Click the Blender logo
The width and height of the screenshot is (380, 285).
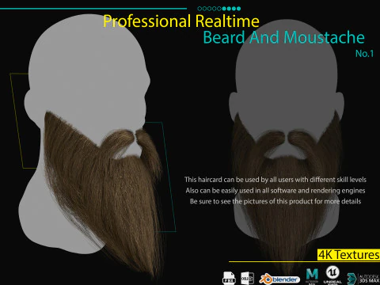coord(279,279)
